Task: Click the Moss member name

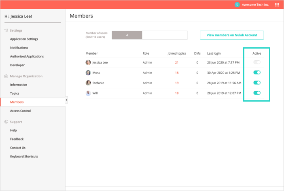Action: [96, 73]
